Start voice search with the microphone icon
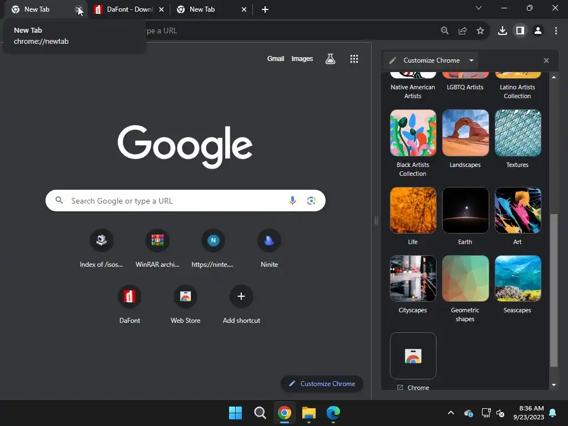Image resolution: width=568 pixels, height=426 pixels. pyautogui.click(x=292, y=200)
